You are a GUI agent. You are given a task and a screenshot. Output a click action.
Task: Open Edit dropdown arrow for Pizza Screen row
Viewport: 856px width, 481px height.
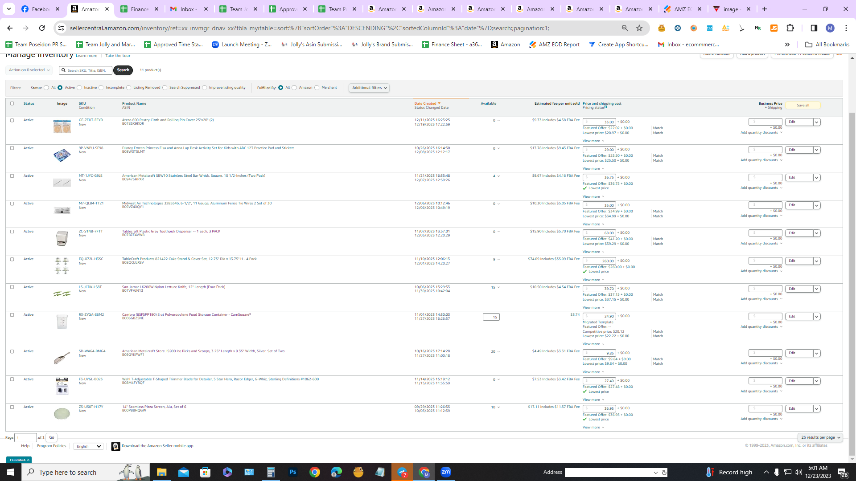(x=816, y=409)
